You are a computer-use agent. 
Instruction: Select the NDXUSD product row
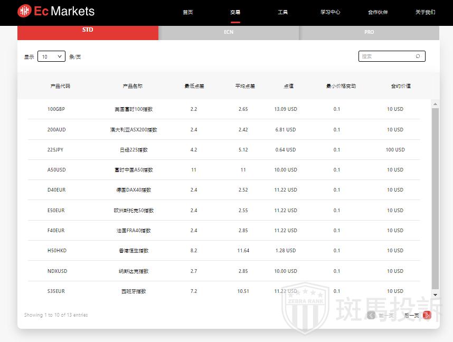click(x=57, y=271)
